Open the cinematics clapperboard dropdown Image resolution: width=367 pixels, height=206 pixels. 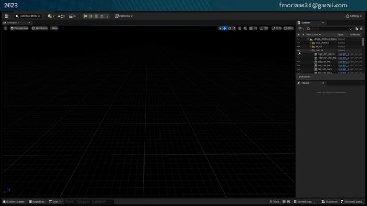72,16
